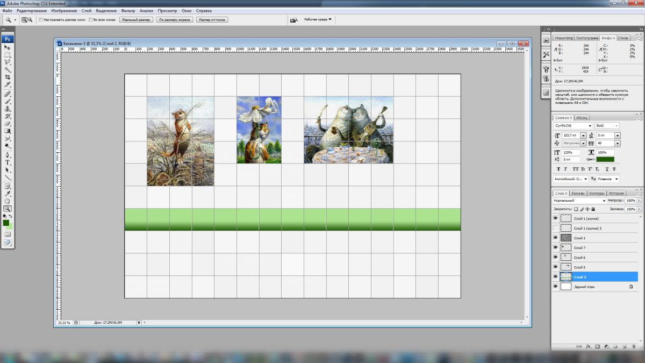Select the Hand tool

[x=8, y=201]
